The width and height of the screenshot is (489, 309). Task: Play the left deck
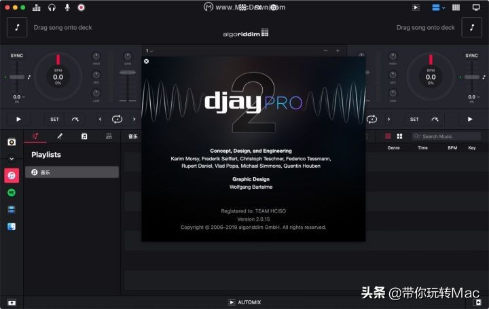coord(18,119)
